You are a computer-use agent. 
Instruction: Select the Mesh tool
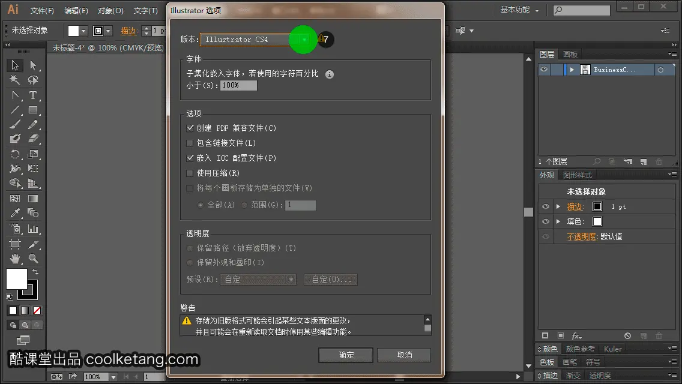pyautogui.click(x=15, y=199)
